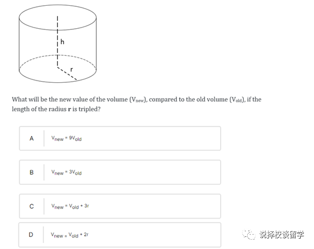Click the question text about the tripled radius
Image resolution: width=314 pixels, height=249 pixels.
point(137,104)
